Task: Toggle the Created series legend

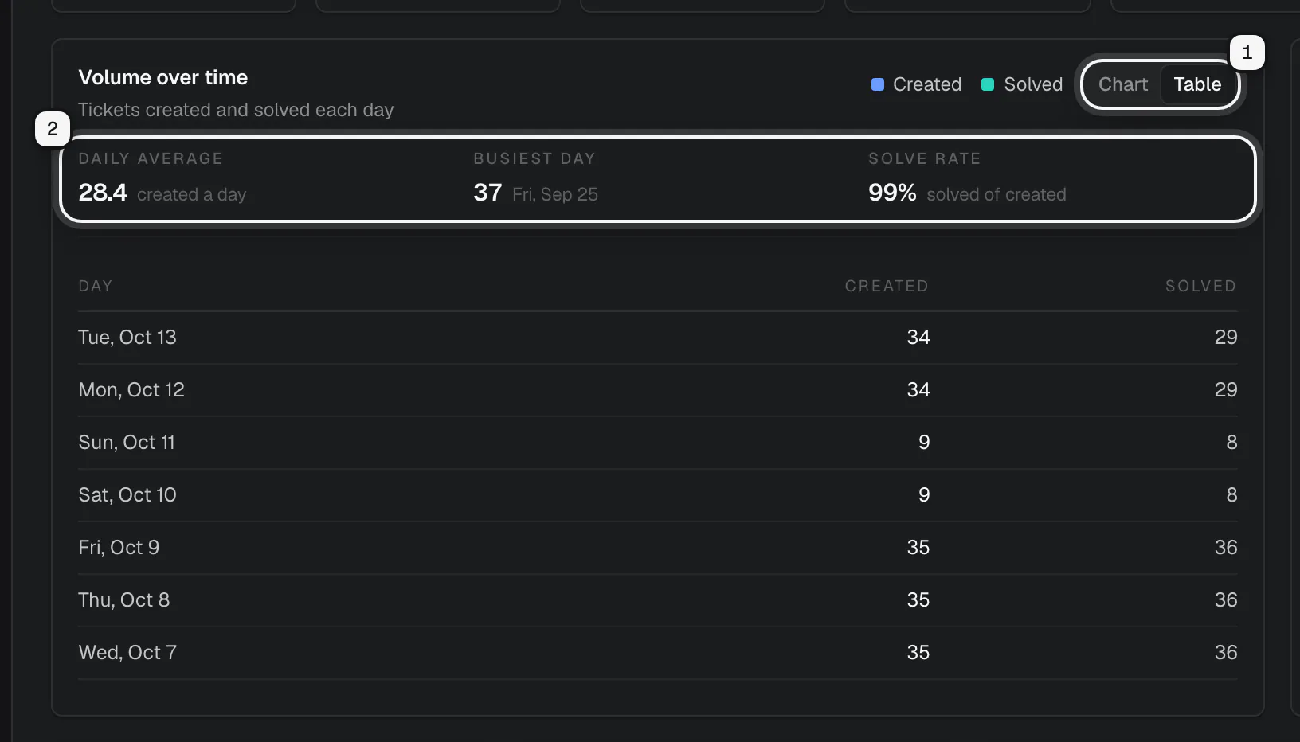Action: (x=917, y=84)
